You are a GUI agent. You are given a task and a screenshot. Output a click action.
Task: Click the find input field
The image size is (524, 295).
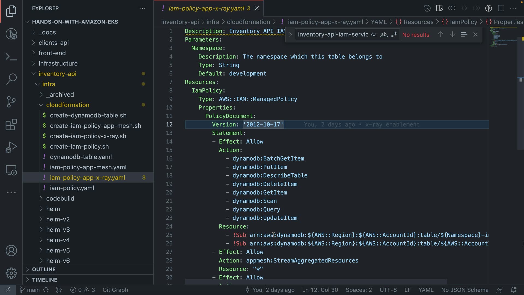[333, 35]
